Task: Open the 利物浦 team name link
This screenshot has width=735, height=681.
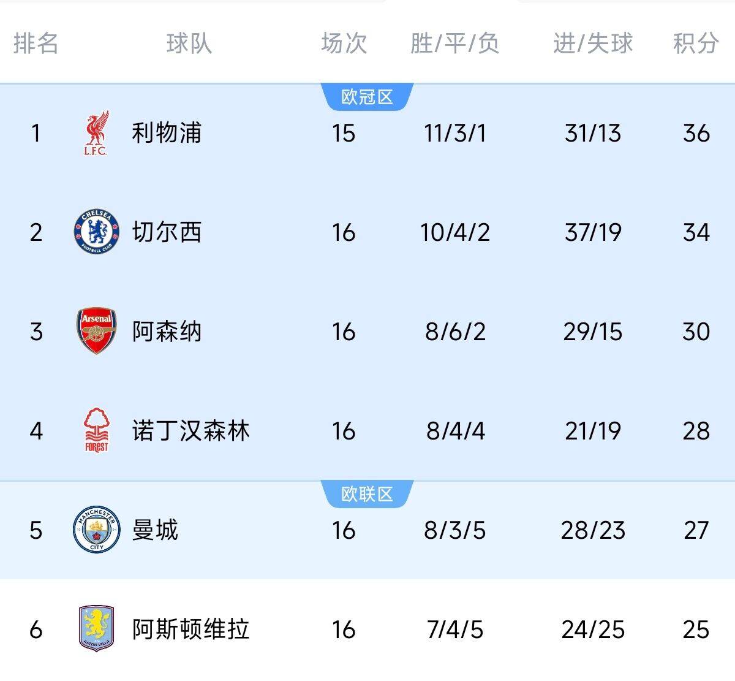Action: click(x=167, y=133)
